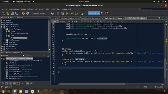This screenshot has width=168, height=94.
Task: Select the ServeurClient project
Action: pyautogui.click(x=11, y=49)
